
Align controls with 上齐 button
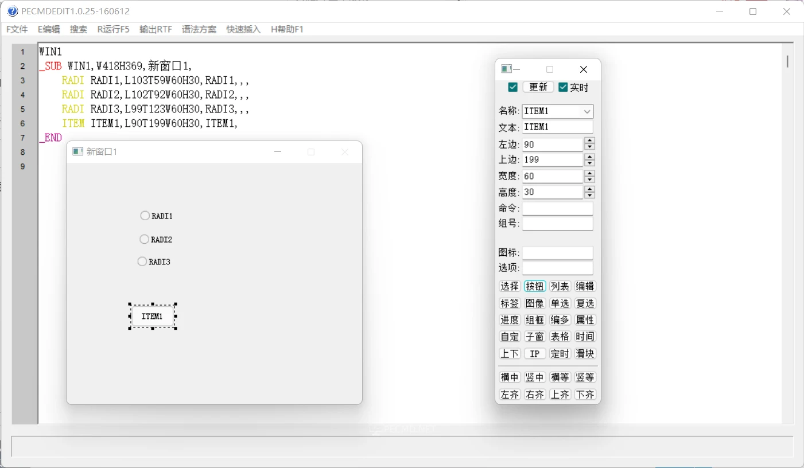pos(560,395)
